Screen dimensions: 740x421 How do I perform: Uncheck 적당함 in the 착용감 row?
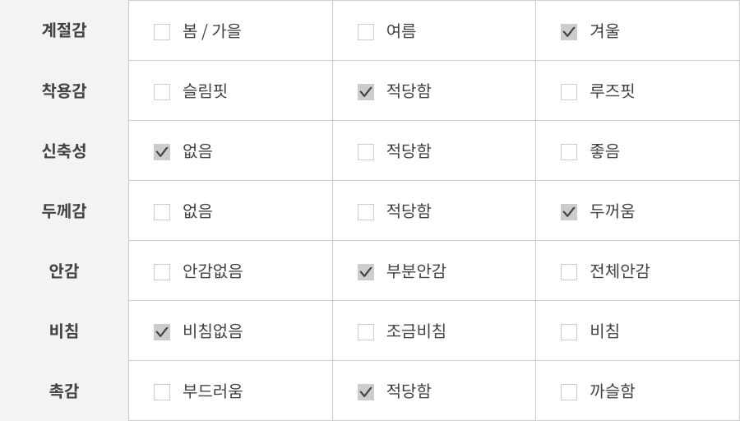point(366,92)
